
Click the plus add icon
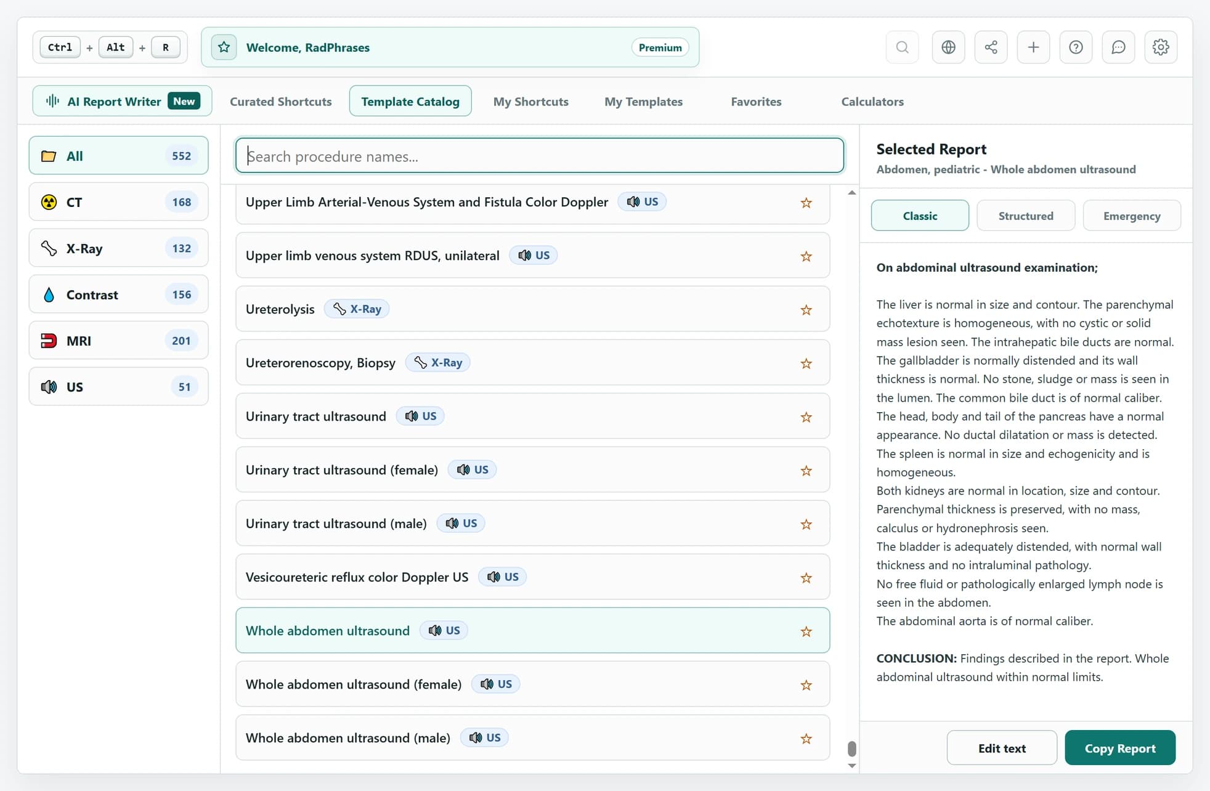tap(1033, 47)
